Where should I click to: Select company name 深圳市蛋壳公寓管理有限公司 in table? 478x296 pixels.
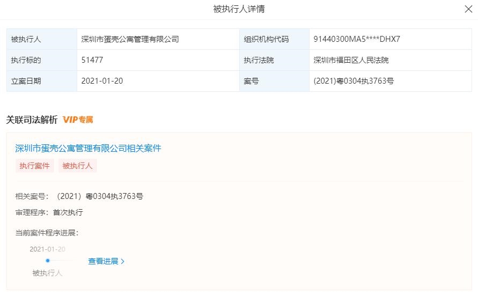tap(130, 39)
